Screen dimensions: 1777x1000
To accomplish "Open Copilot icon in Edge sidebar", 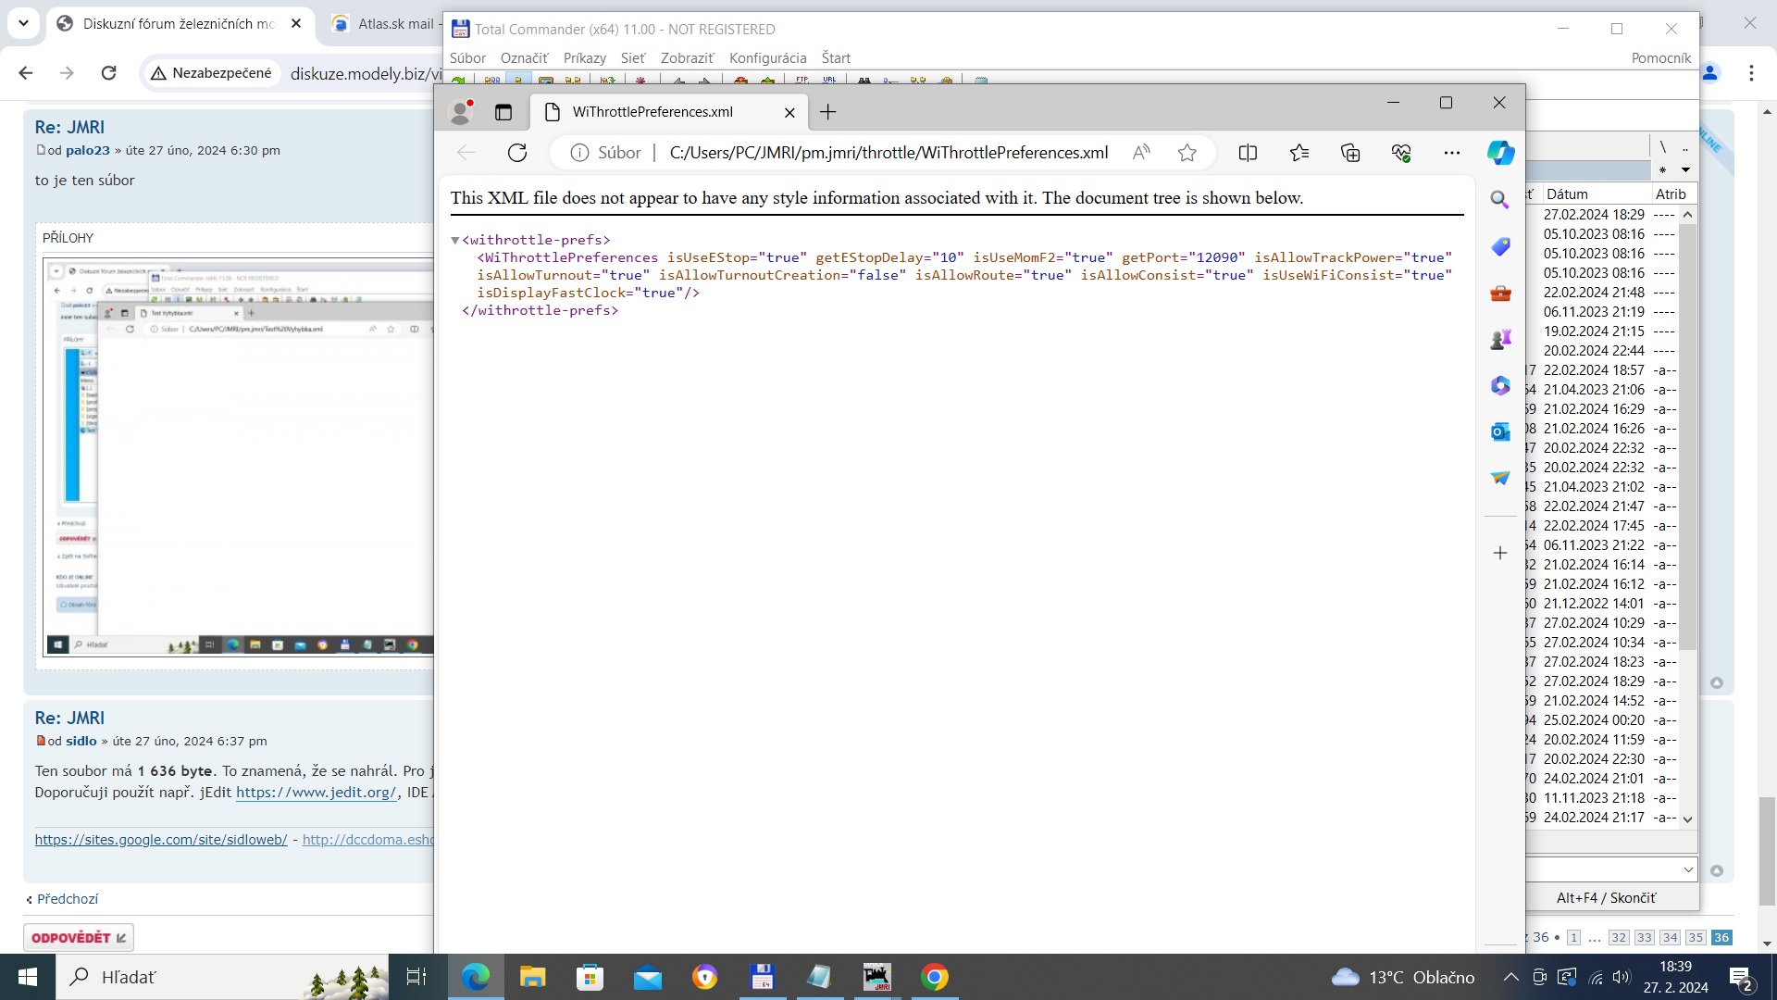I will (x=1500, y=153).
